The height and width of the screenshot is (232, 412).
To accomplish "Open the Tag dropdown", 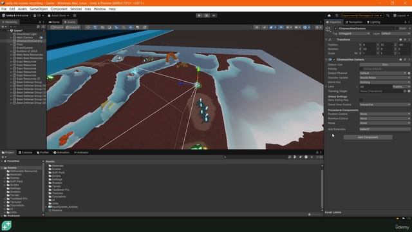I will [x=354, y=34].
